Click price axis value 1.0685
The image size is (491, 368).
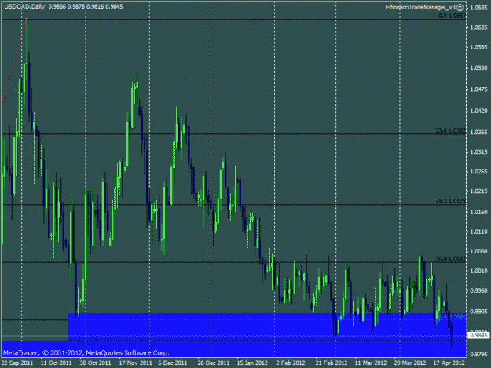click(478, 8)
